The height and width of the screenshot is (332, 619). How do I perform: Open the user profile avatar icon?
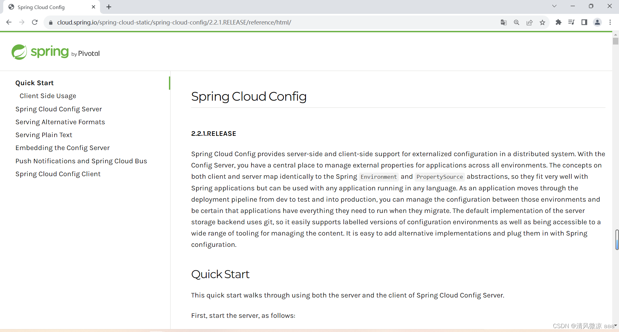click(x=597, y=22)
